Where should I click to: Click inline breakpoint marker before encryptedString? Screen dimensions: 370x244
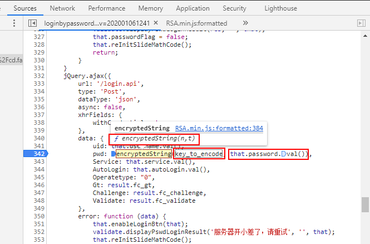[x=113, y=154]
